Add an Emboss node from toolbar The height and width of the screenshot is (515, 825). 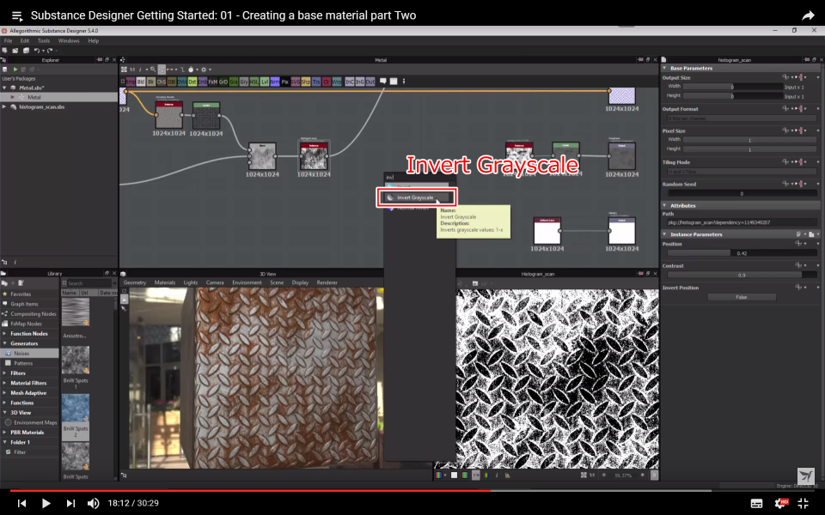203,82
